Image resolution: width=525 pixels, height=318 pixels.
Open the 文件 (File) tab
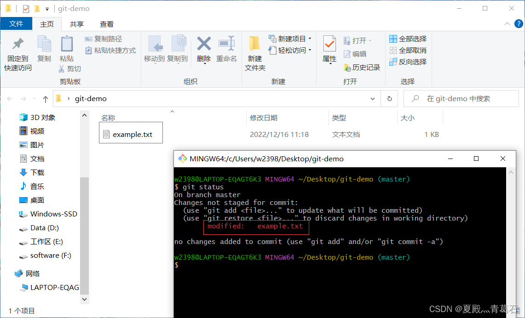tap(16, 24)
